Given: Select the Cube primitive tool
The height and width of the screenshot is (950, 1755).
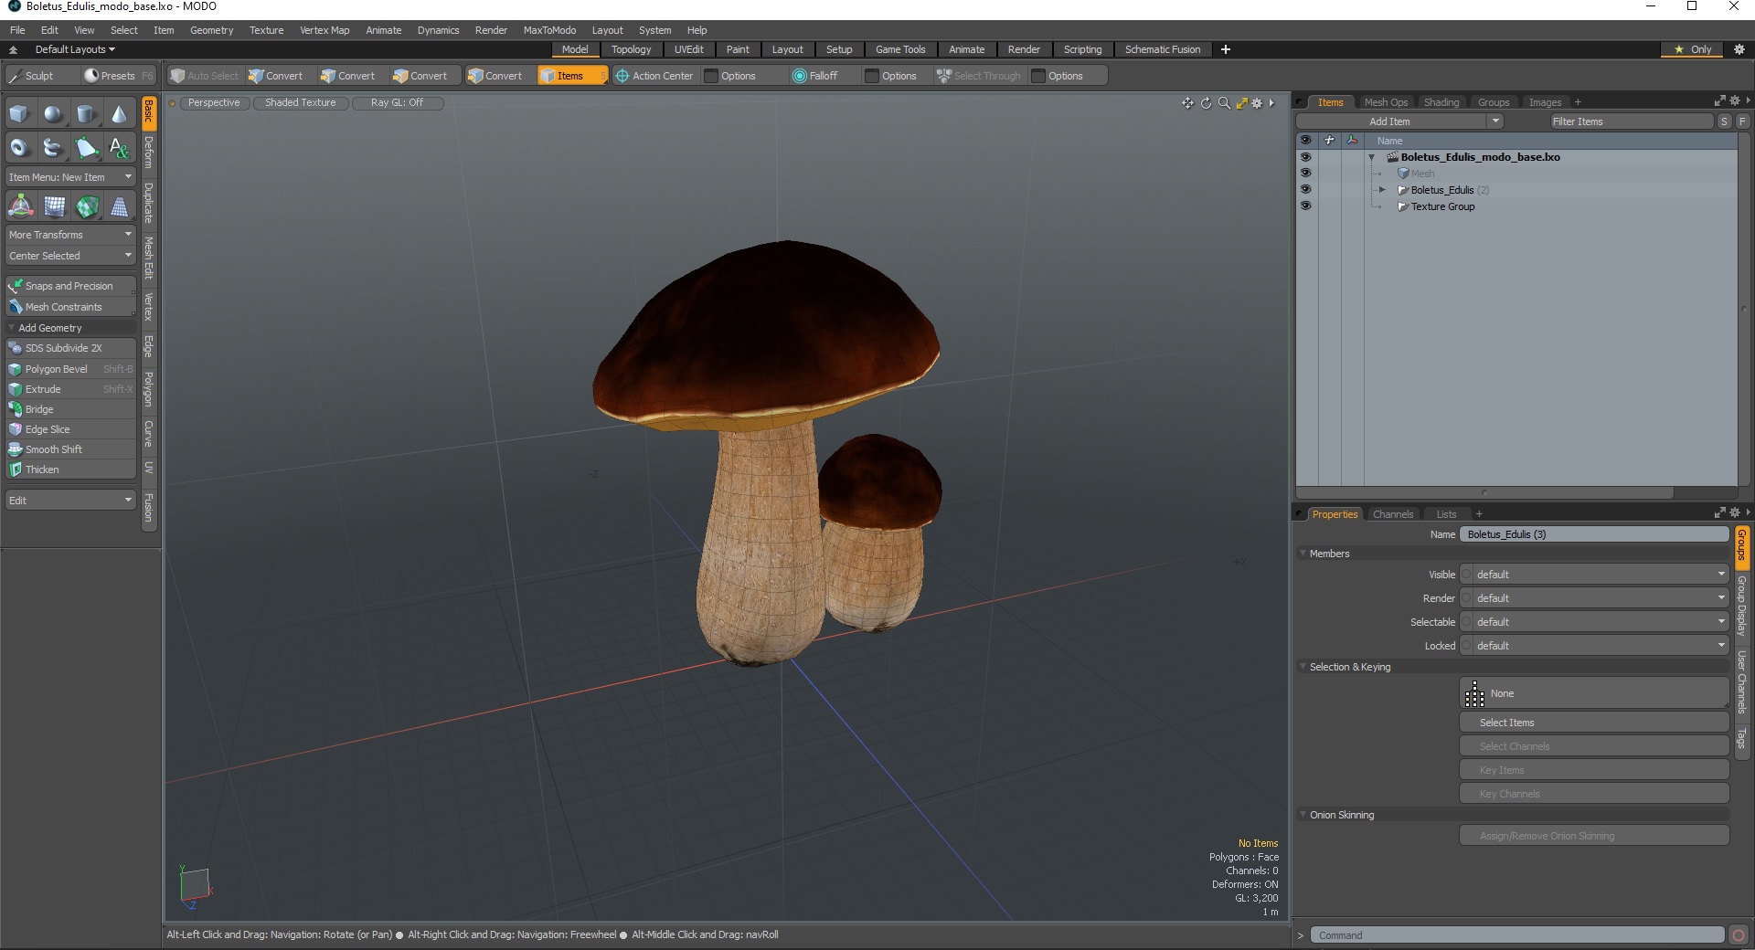Looking at the screenshot, I should tap(19, 114).
